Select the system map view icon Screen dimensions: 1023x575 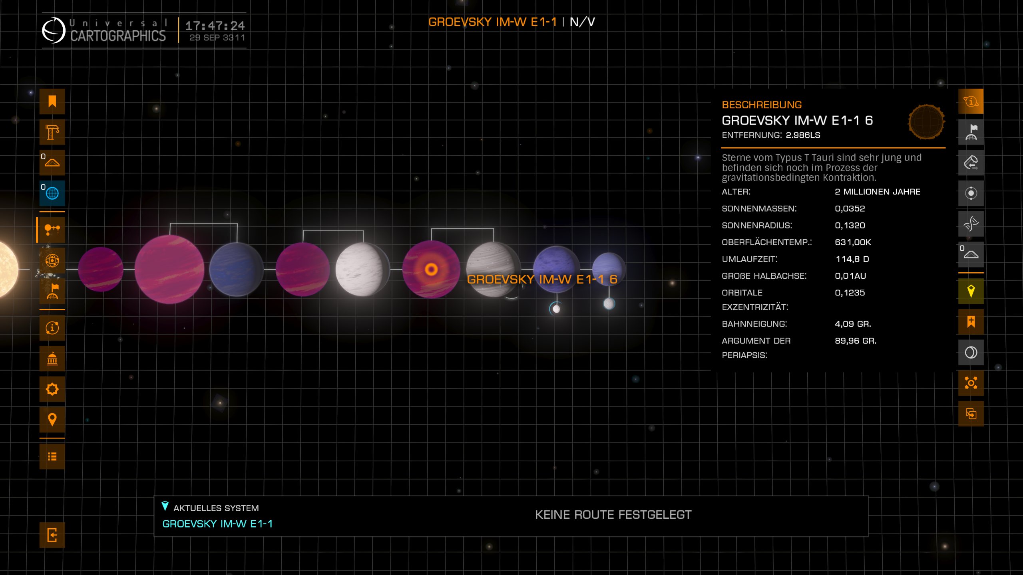52,230
